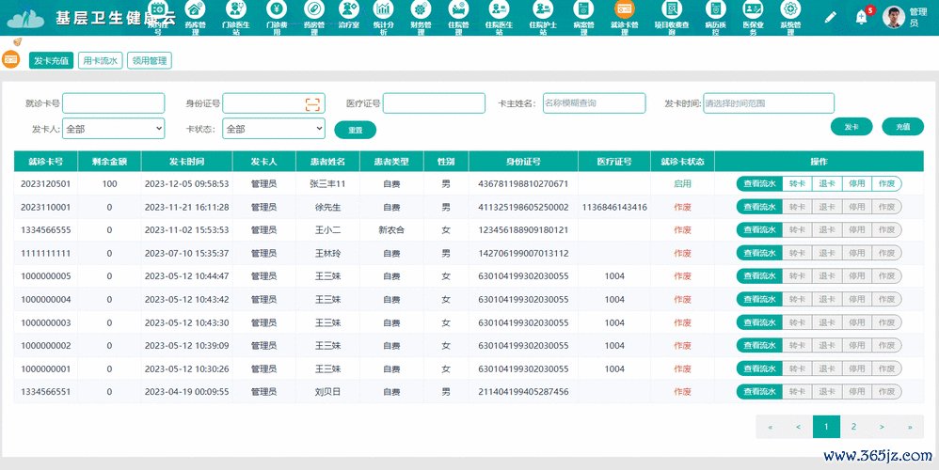Jump to the last page double arrow
This screenshot has width=939, height=470.
pyautogui.click(x=910, y=427)
